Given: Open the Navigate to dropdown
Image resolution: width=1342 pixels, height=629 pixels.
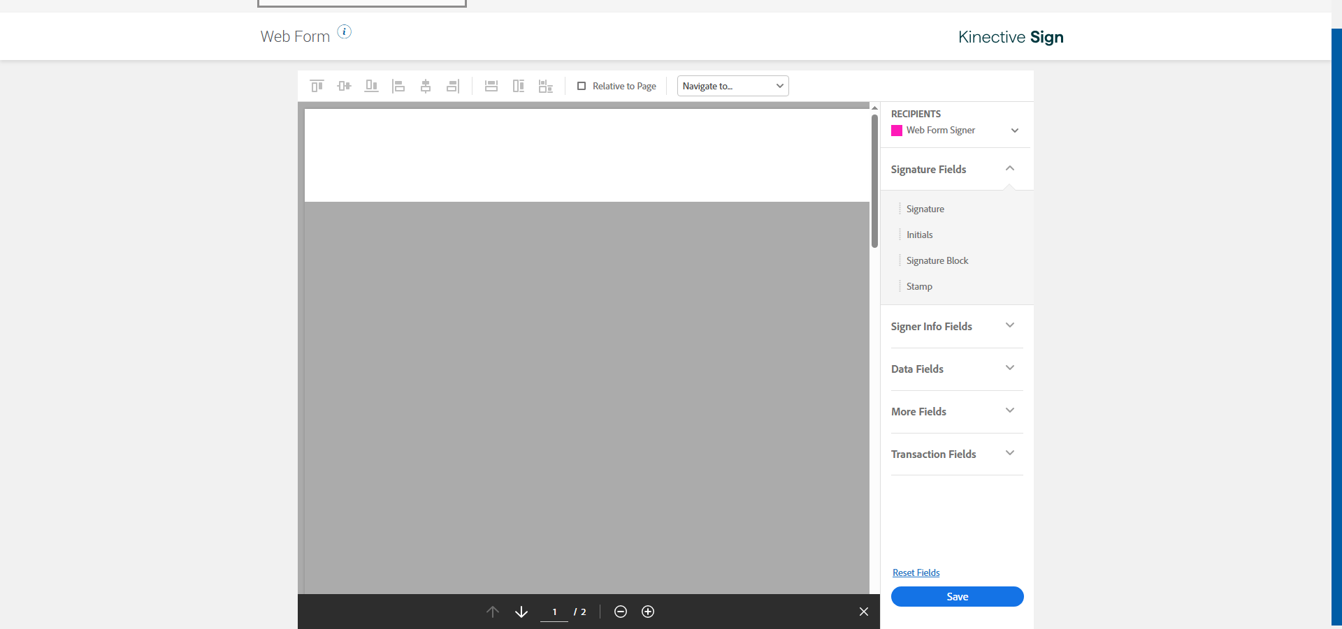Looking at the screenshot, I should (733, 86).
